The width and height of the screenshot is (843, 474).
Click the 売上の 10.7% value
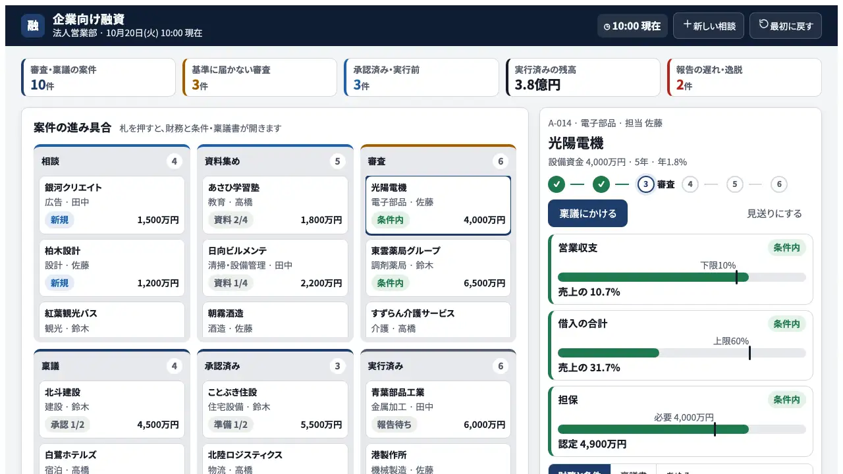click(589, 292)
